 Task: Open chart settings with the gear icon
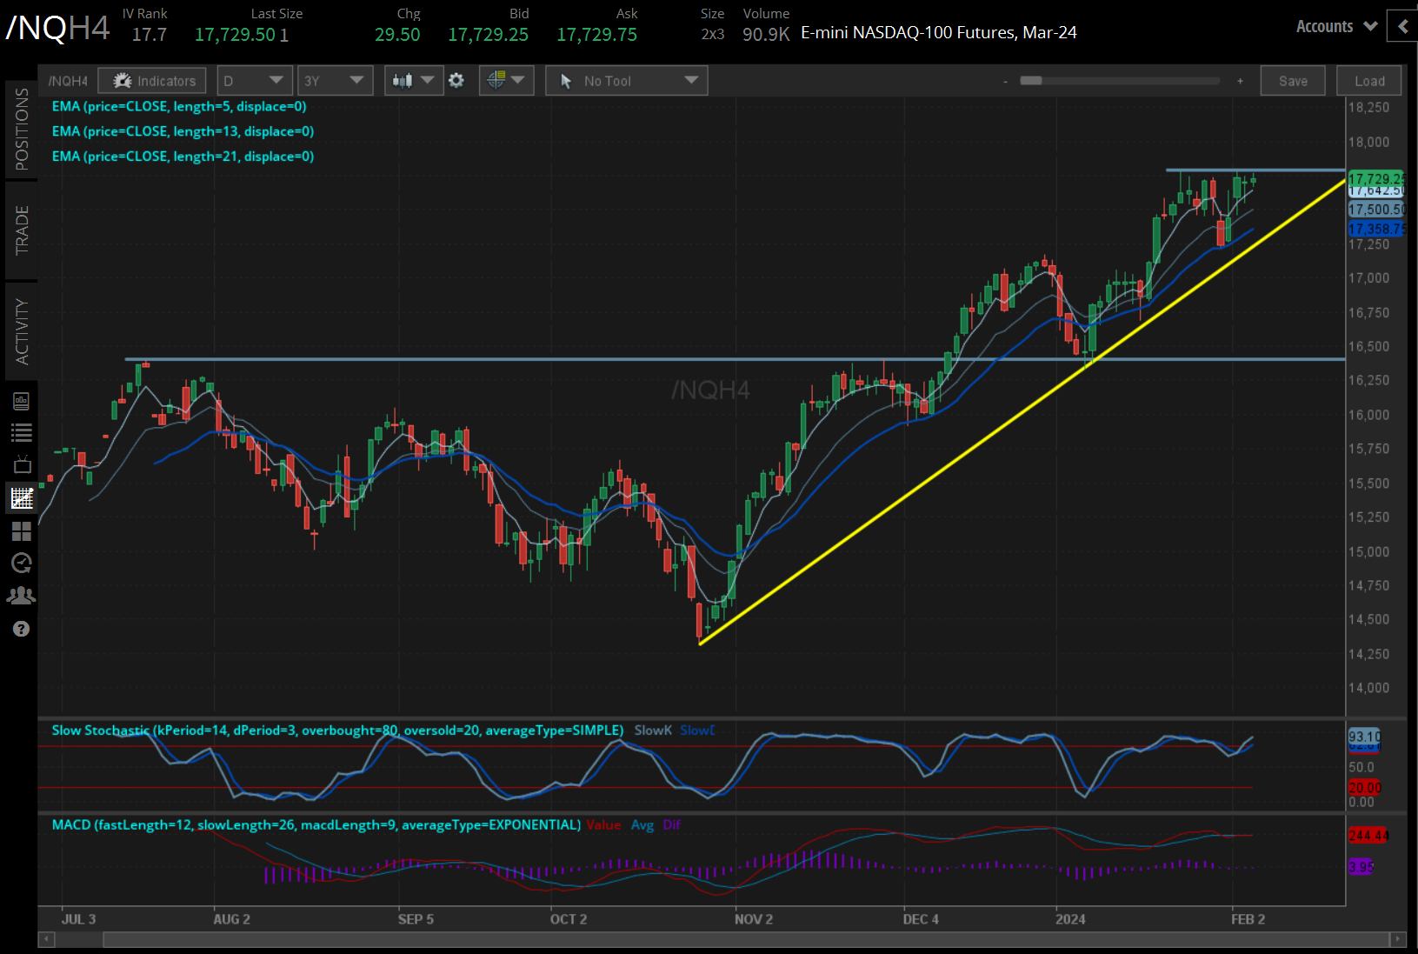456,80
